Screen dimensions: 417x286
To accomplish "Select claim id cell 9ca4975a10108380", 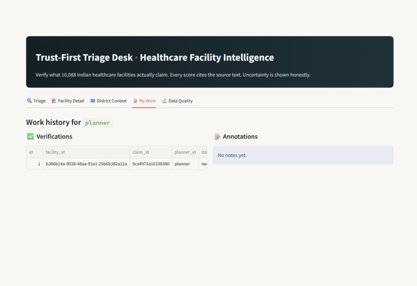I will click(151, 164).
